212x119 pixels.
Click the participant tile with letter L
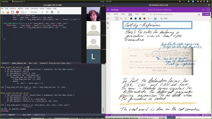(x=93, y=56)
